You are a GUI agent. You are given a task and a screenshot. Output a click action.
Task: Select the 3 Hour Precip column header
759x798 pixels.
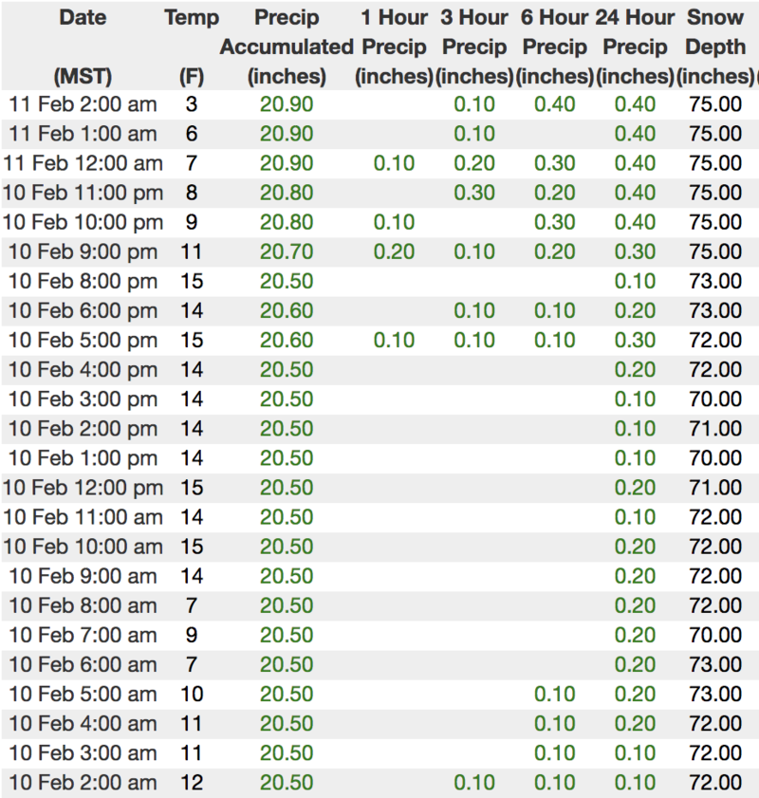pyautogui.click(x=473, y=46)
